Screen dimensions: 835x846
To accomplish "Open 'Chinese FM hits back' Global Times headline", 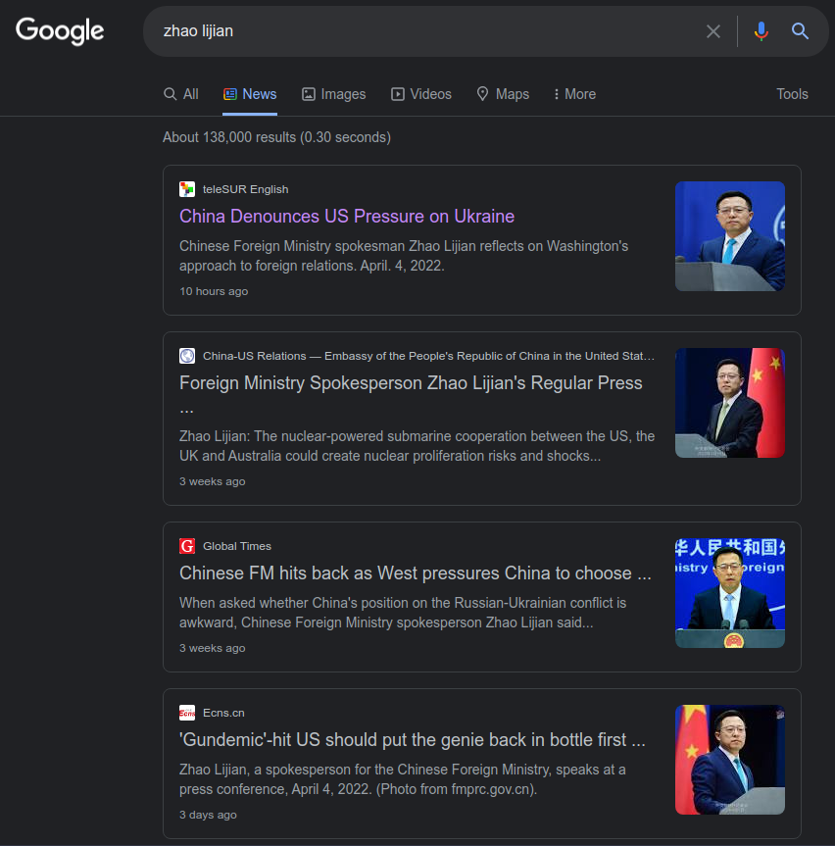I will point(415,573).
